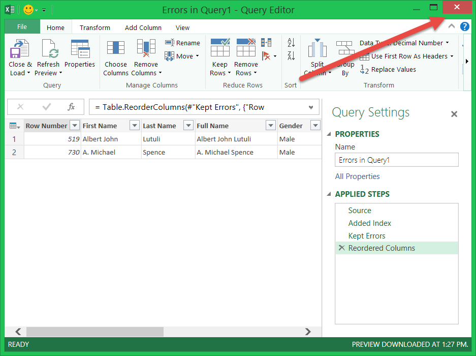The image size is (476, 356).
Task: Click the Remove Rows icon
Action: tap(246, 48)
